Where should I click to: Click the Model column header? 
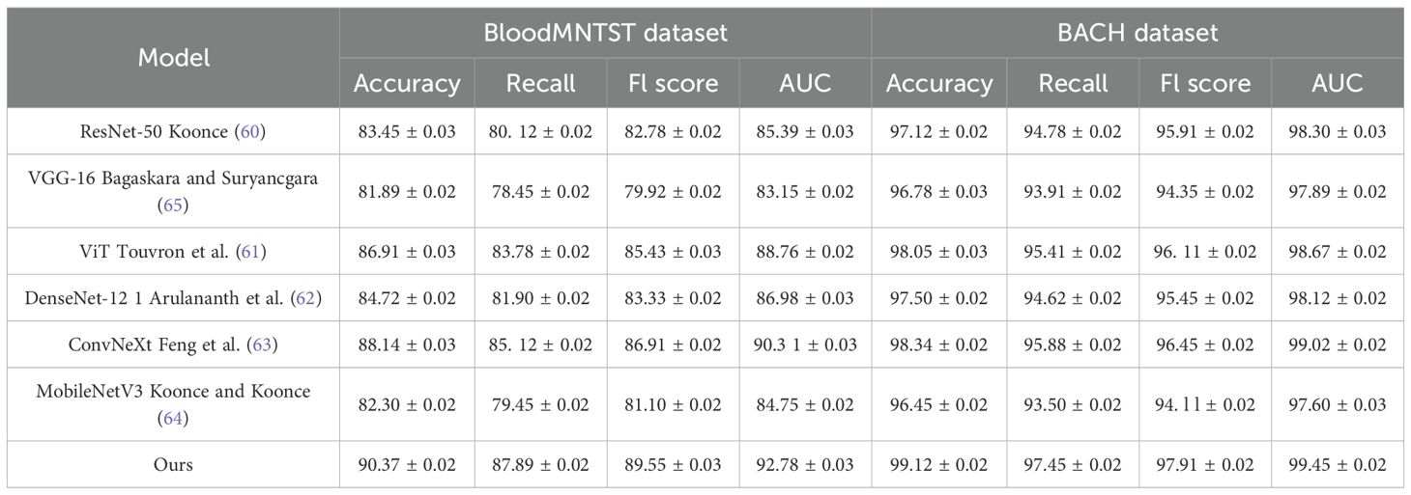coord(173,58)
